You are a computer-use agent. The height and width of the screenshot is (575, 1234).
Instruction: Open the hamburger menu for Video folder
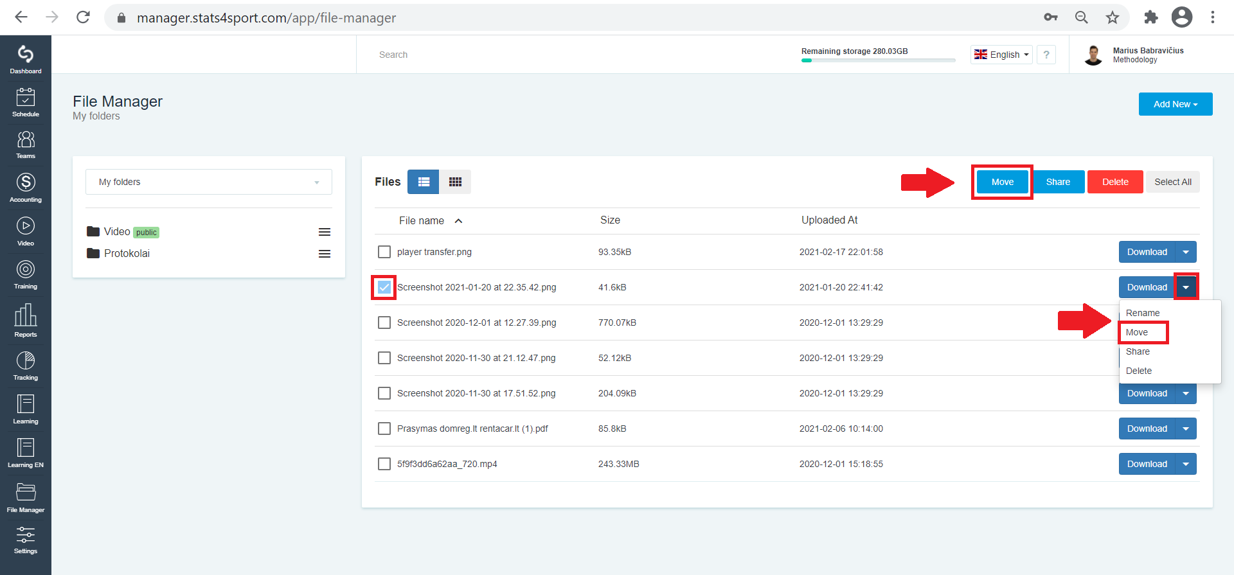tap(325, 232)
